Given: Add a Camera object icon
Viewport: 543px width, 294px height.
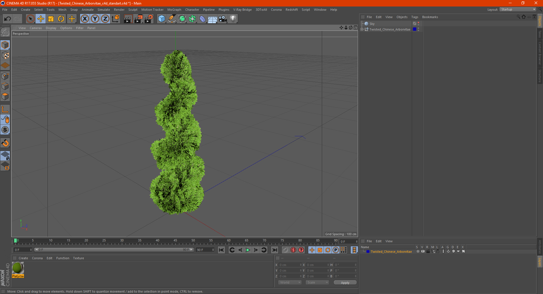Looking at the screenshot, I should (223, 19).
